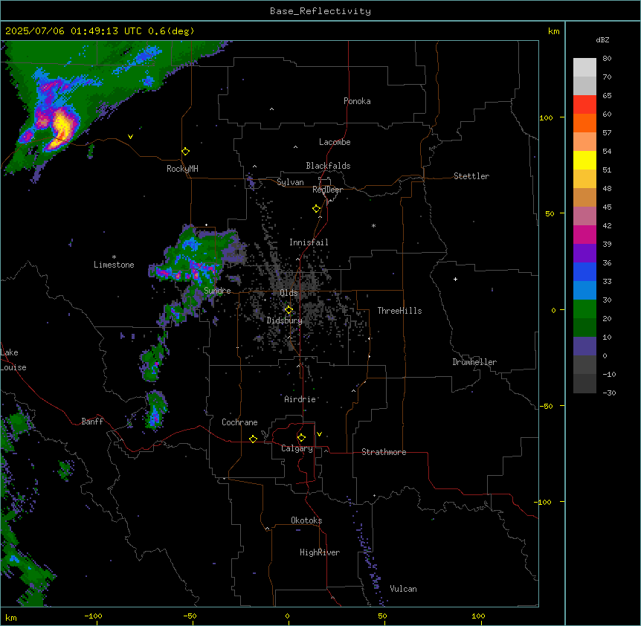The height and width of the screenshot is (626, 641).
Task: Click the white plus marker north of Drumheller
Action: click(455, 279)
